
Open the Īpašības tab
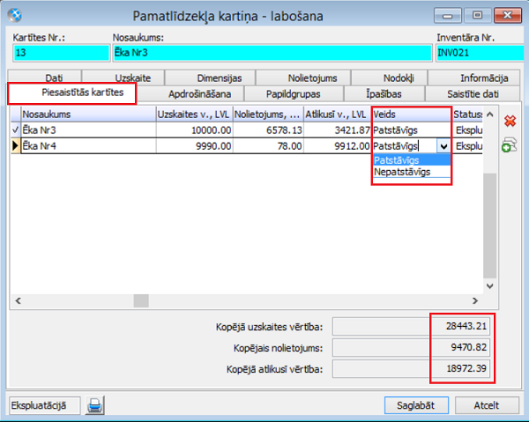(x=384, y=93)
